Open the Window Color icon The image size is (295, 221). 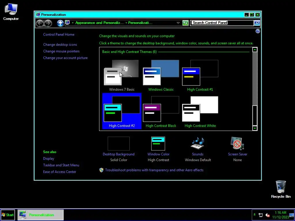[x=158, y=144]
